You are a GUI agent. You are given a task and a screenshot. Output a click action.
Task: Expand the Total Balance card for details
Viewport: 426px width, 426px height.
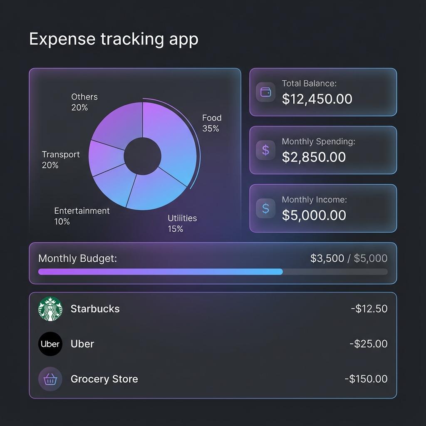pos(323,92)
